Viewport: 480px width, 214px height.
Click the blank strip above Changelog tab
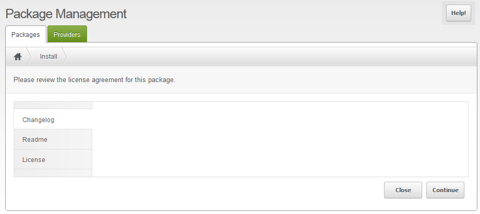pyautogui.click(x=53, y=105)
